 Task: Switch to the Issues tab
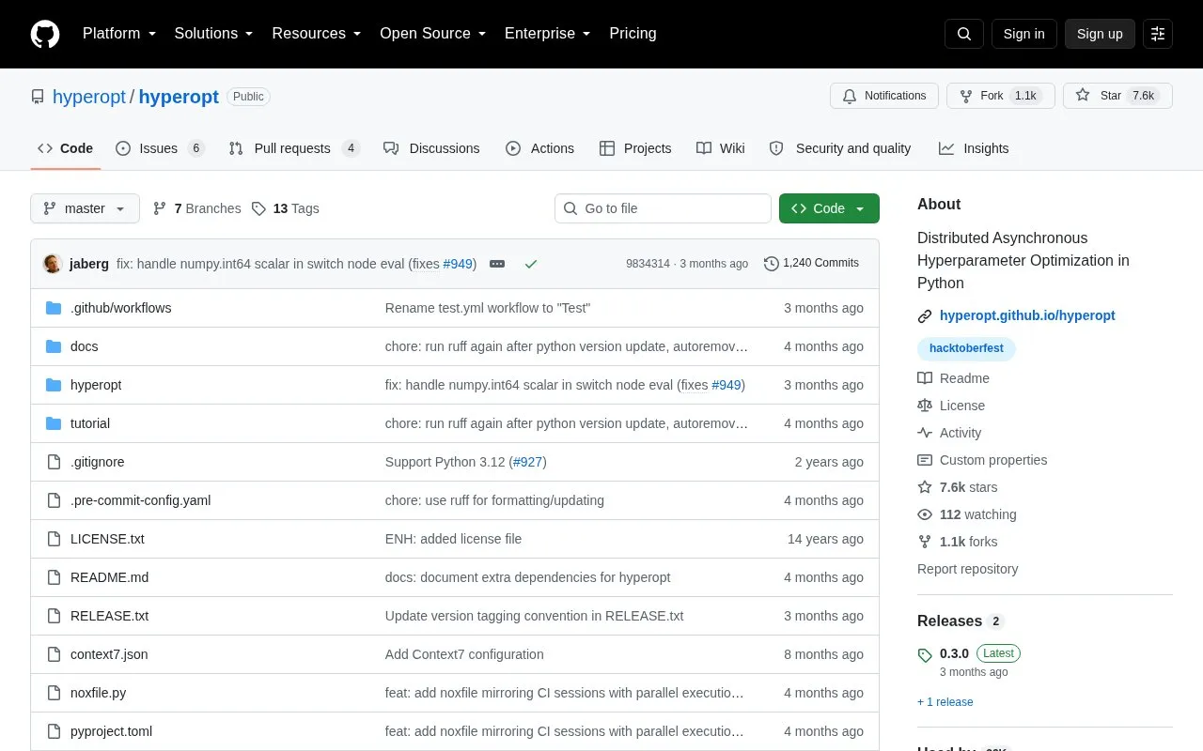(x=160, y=148)
